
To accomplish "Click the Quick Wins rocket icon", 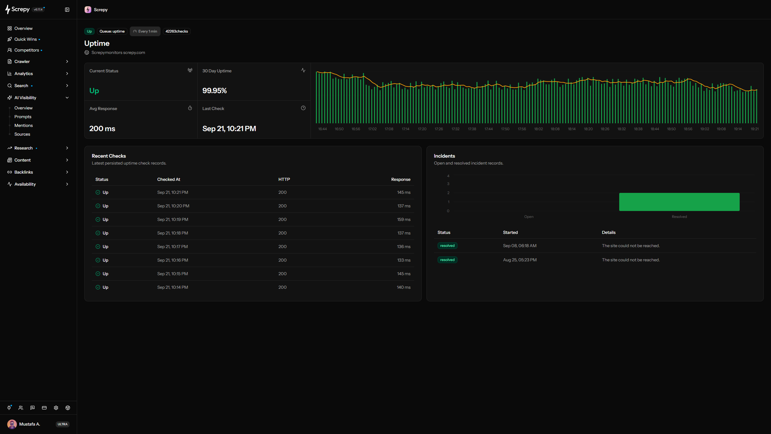I will [10, 39].
